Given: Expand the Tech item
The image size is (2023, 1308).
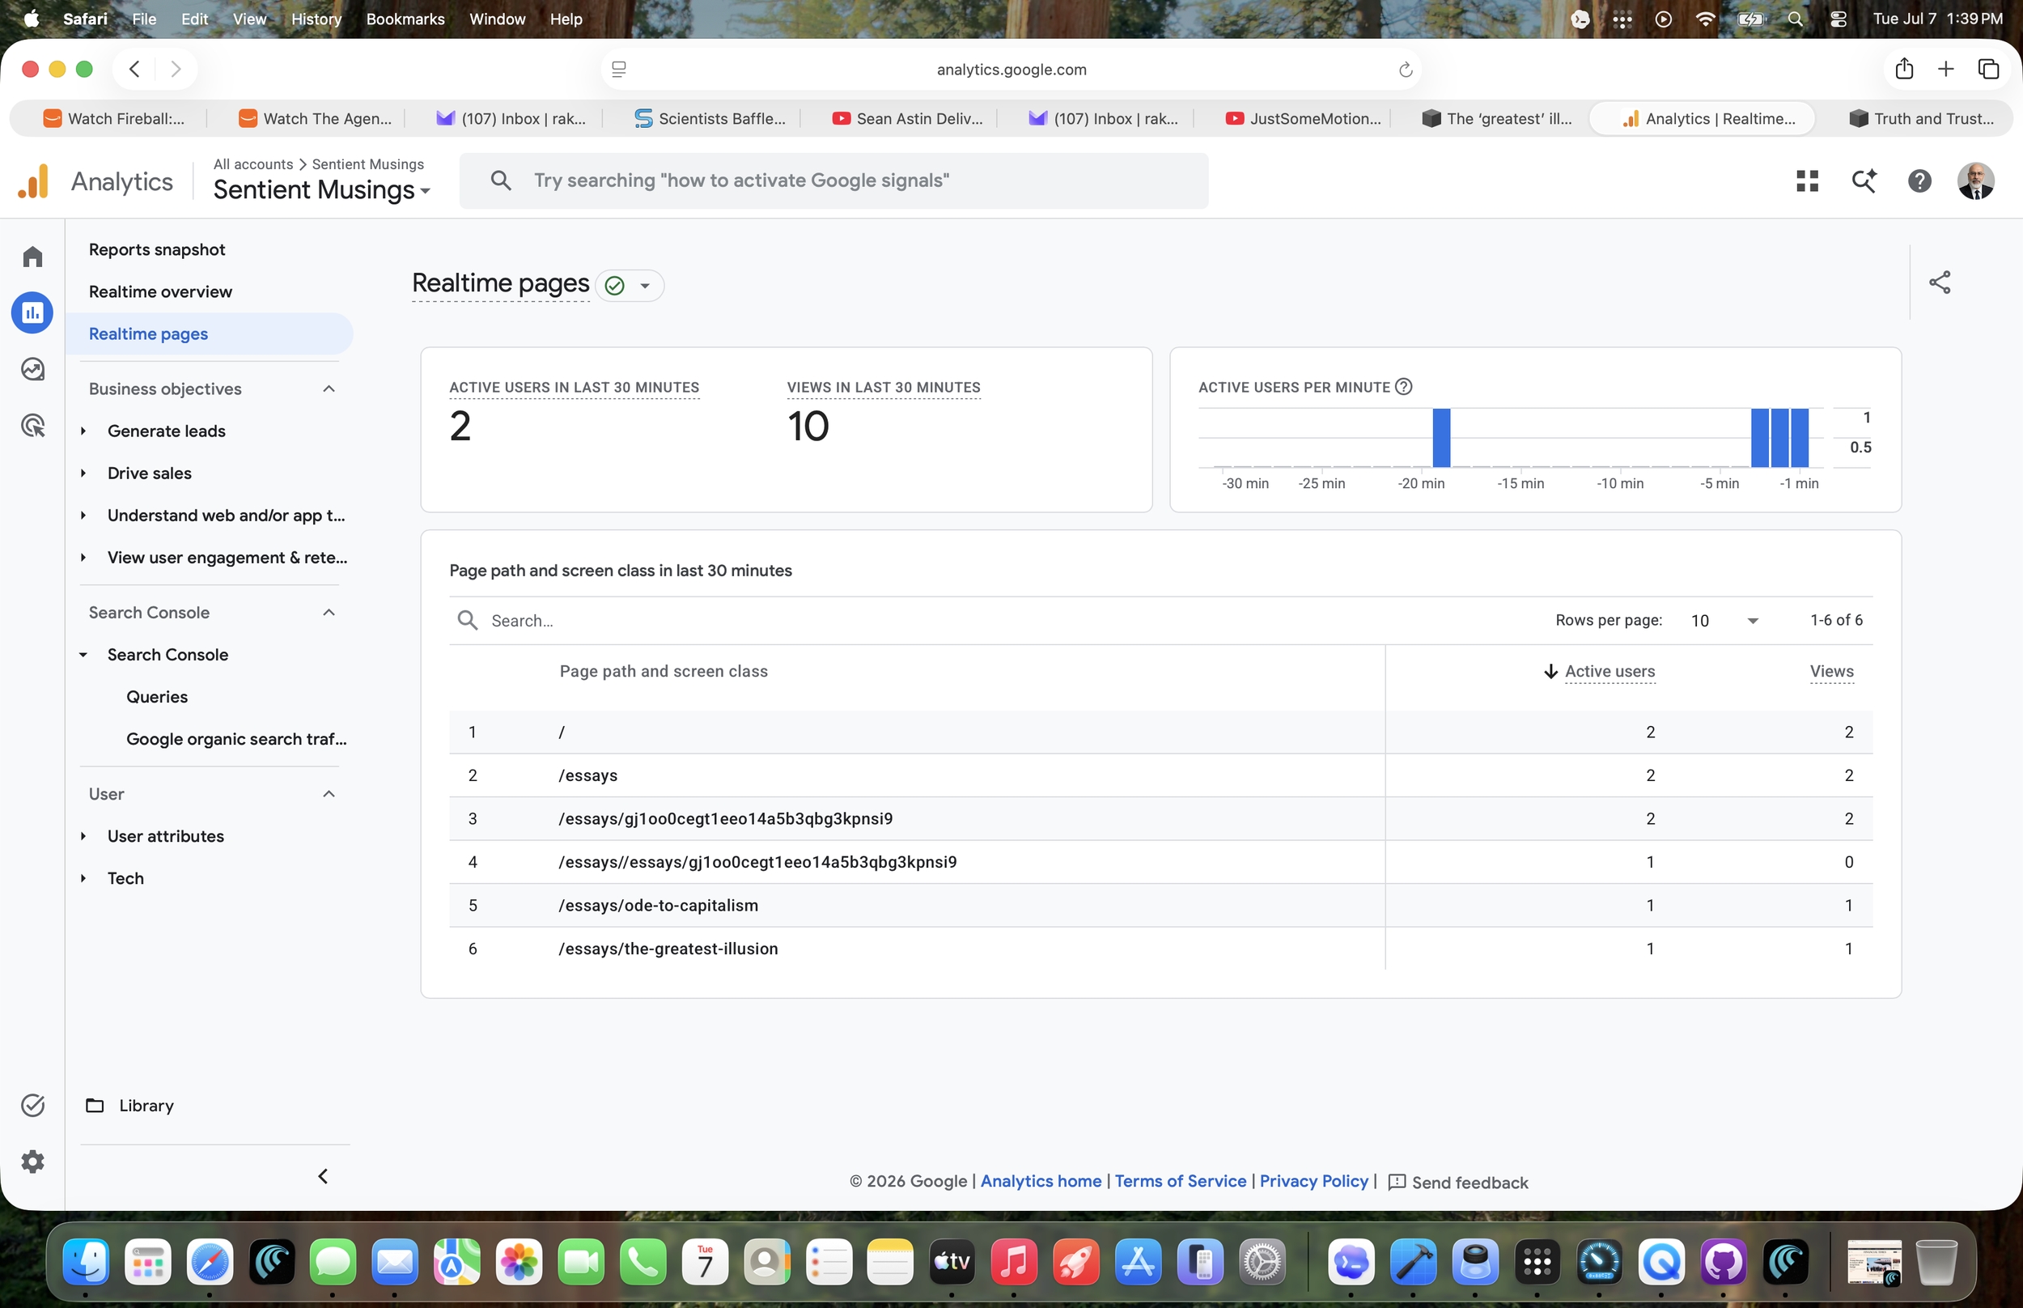Looking at the screenshot, I should point(83,878).
